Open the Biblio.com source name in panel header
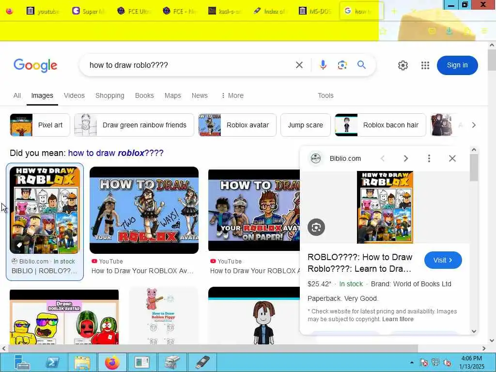Viewport: 496px width, 372px height. [x=345, y=158]
